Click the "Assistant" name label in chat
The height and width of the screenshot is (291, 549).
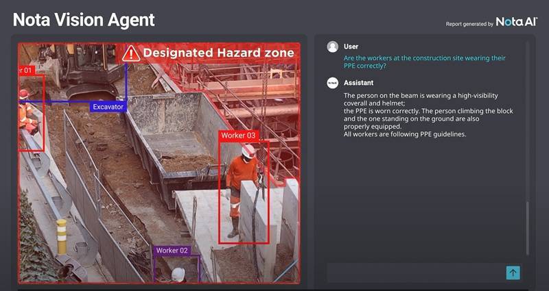[358, 83]
